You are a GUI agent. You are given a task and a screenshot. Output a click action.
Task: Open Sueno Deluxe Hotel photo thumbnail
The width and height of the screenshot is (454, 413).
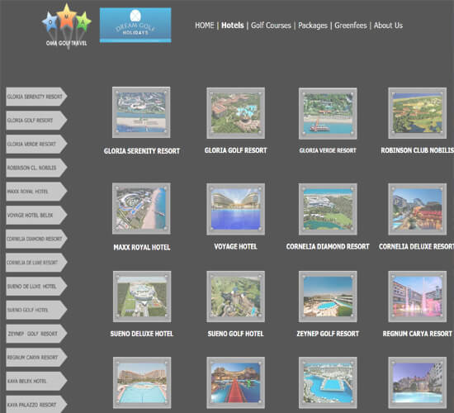pyautogui.click(x=142, y=297)
